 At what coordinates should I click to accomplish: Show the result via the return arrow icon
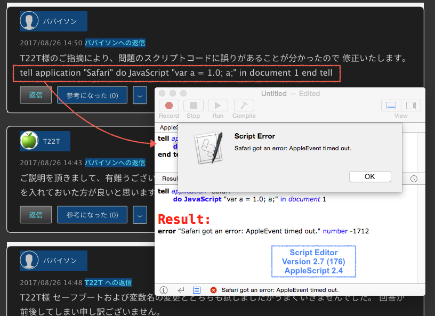[x=181, y=290]
